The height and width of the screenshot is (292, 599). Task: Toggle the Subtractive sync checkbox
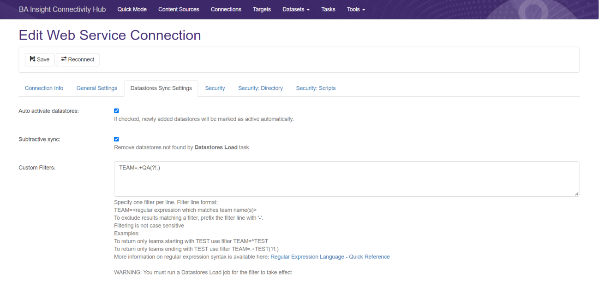[116, 139]
